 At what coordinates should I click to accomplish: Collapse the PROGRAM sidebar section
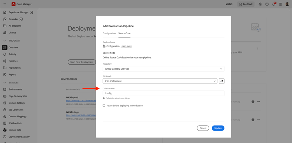[5, 41]
